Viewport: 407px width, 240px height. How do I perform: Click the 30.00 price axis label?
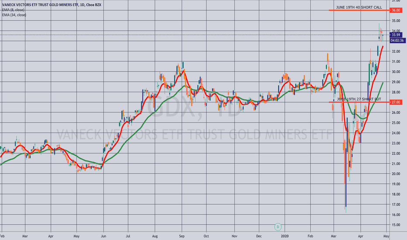pos(396,72)
